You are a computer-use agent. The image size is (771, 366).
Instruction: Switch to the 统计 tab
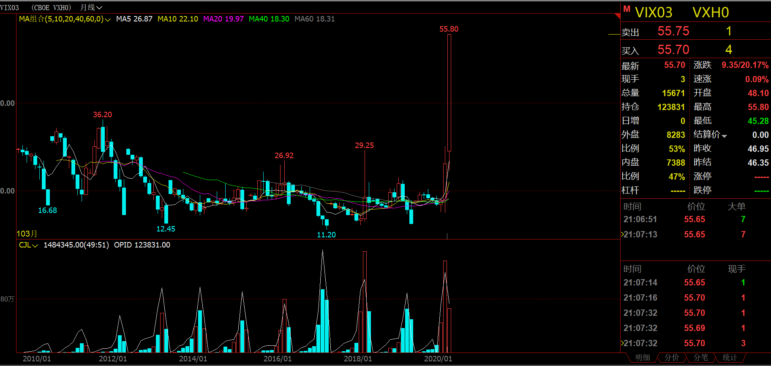pyautogui.click(x=730, y=358)
